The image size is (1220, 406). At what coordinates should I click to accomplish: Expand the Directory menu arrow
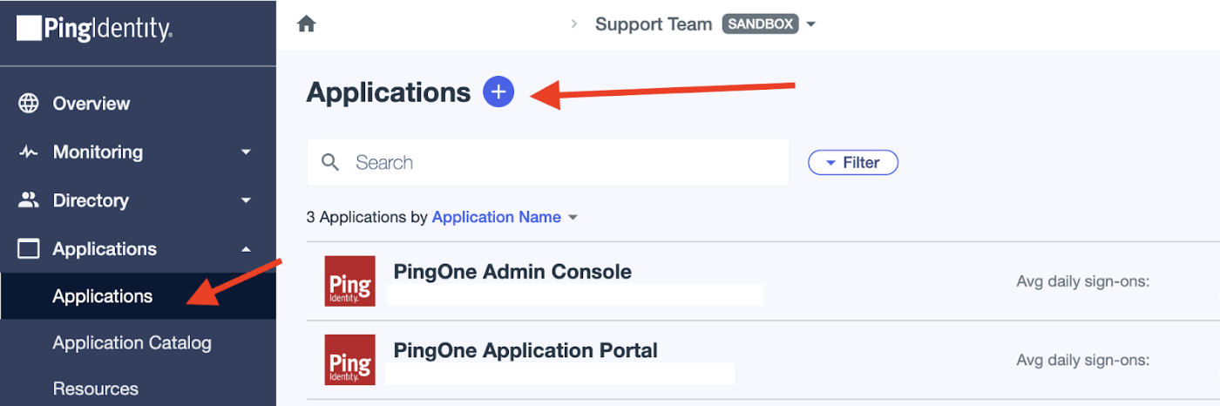(246, 200)
